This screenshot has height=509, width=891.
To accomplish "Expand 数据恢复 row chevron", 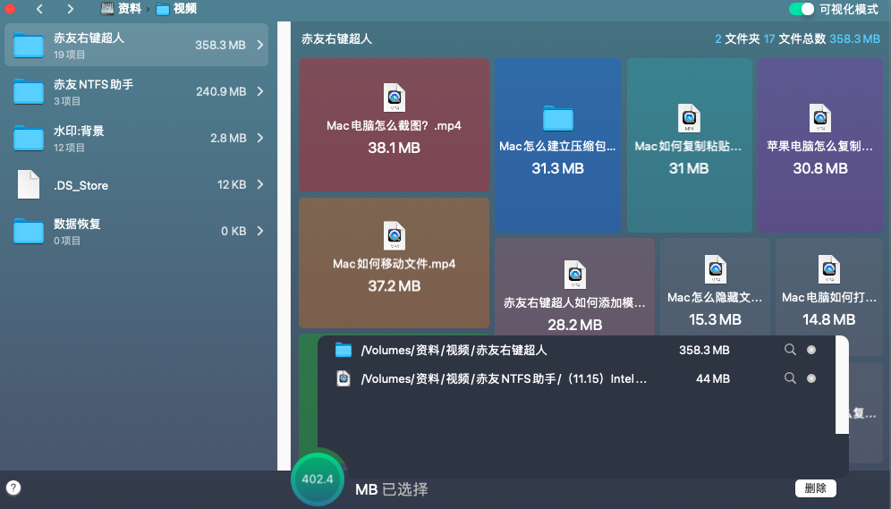I will (260, 231).
